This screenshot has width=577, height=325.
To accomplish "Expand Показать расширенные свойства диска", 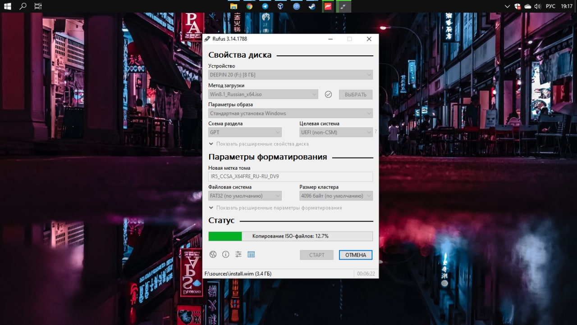I will click(x=259, y=144).
